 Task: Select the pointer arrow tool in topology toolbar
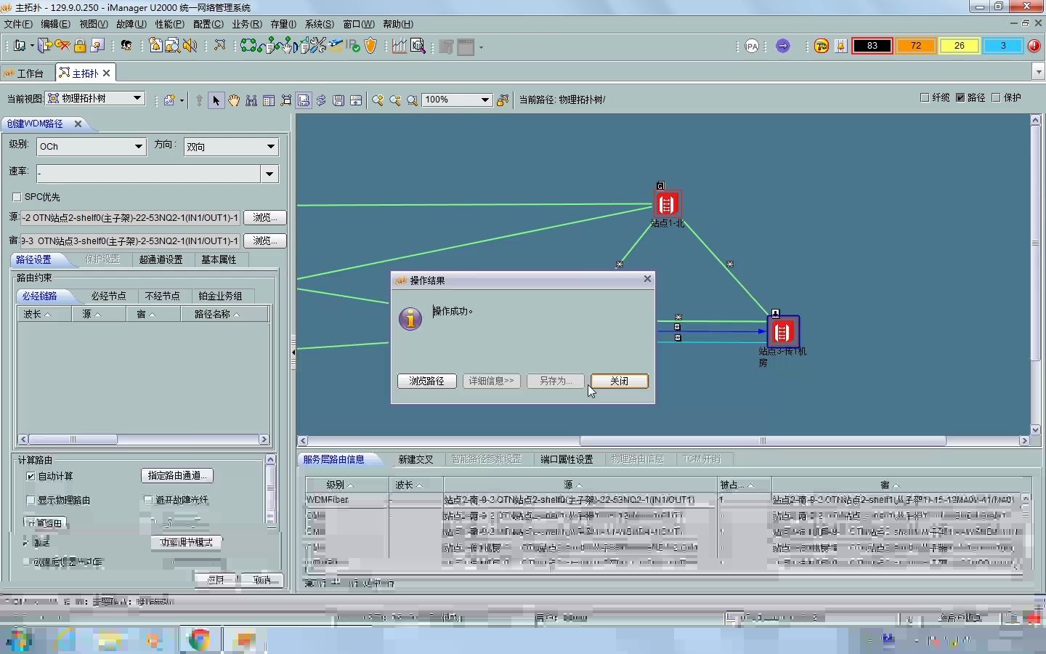[216, 100]
